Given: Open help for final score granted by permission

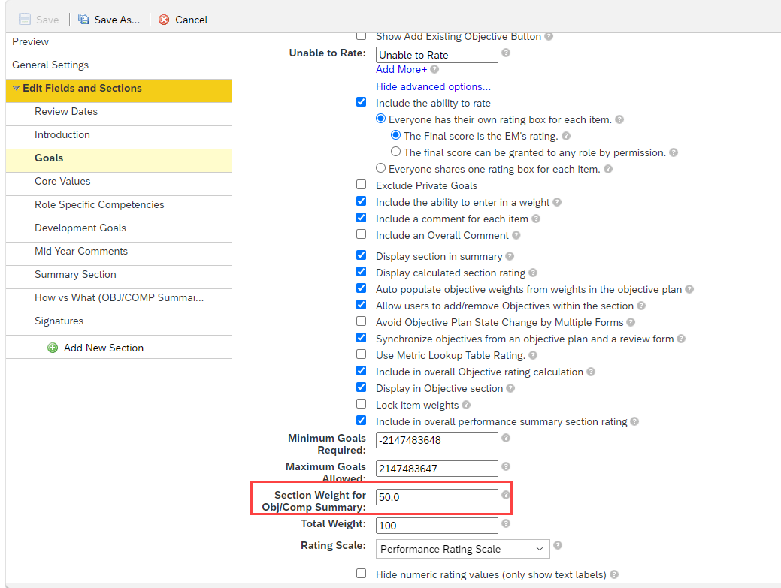Looking at the screenshot, I should click(674, 152).
